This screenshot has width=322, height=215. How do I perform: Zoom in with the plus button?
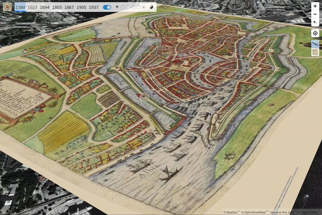tap(315, 6)
